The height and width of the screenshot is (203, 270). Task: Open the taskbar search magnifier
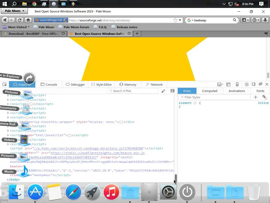(15, 4)
